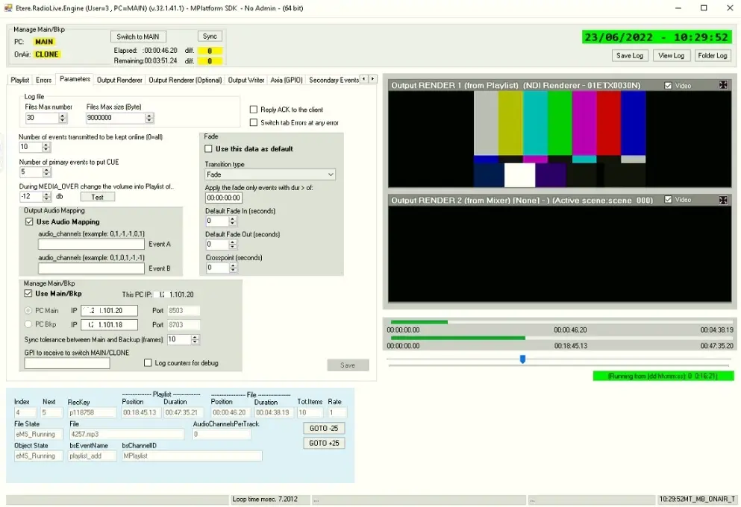Jump ahead with GOTO +25
The height and width of the screenshot is (507, 741).
(325, 443)
